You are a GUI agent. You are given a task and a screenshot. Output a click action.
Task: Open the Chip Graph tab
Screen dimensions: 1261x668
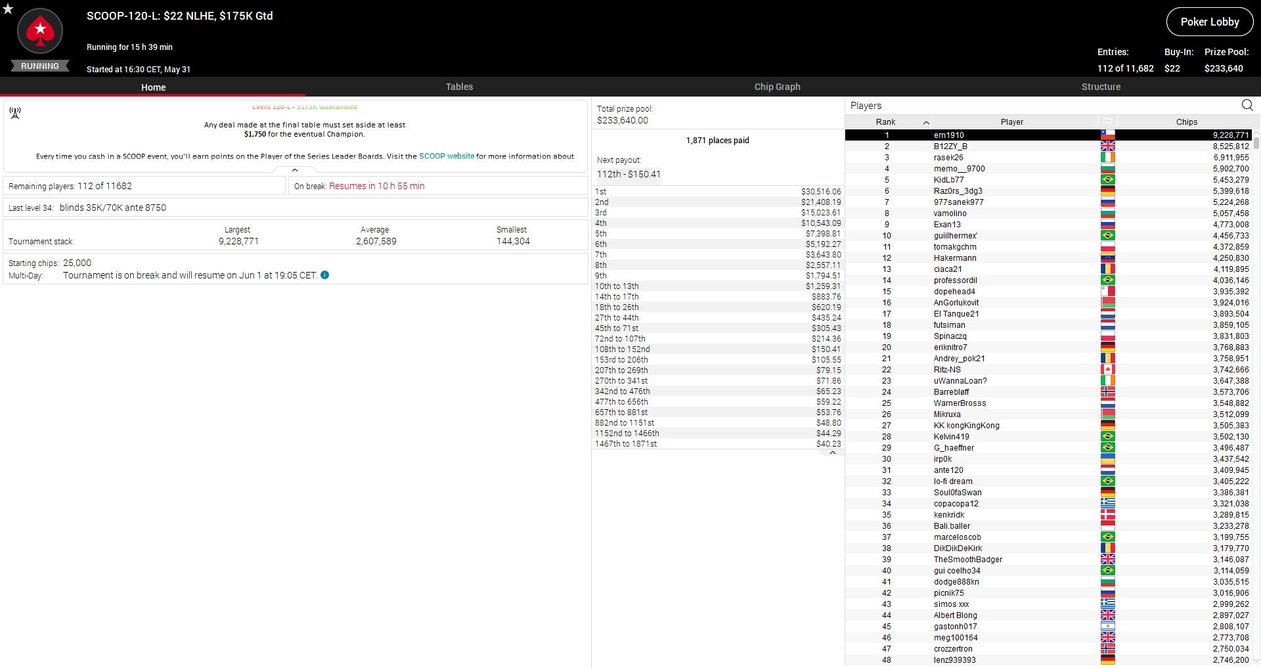click(777, 87)
